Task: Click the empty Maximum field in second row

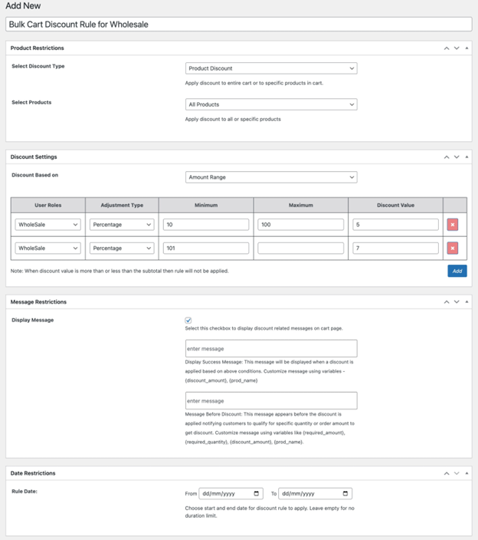Action: pos(300,249)
